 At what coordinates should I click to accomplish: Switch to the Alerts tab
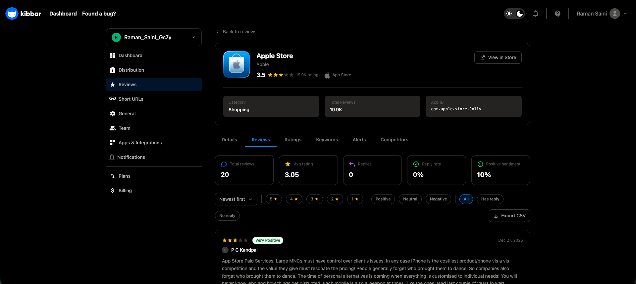point(359,140)
